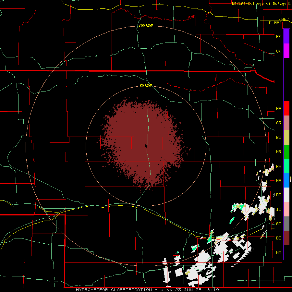Select the GC legend label
292x292 pixels.
coord(278,224)
